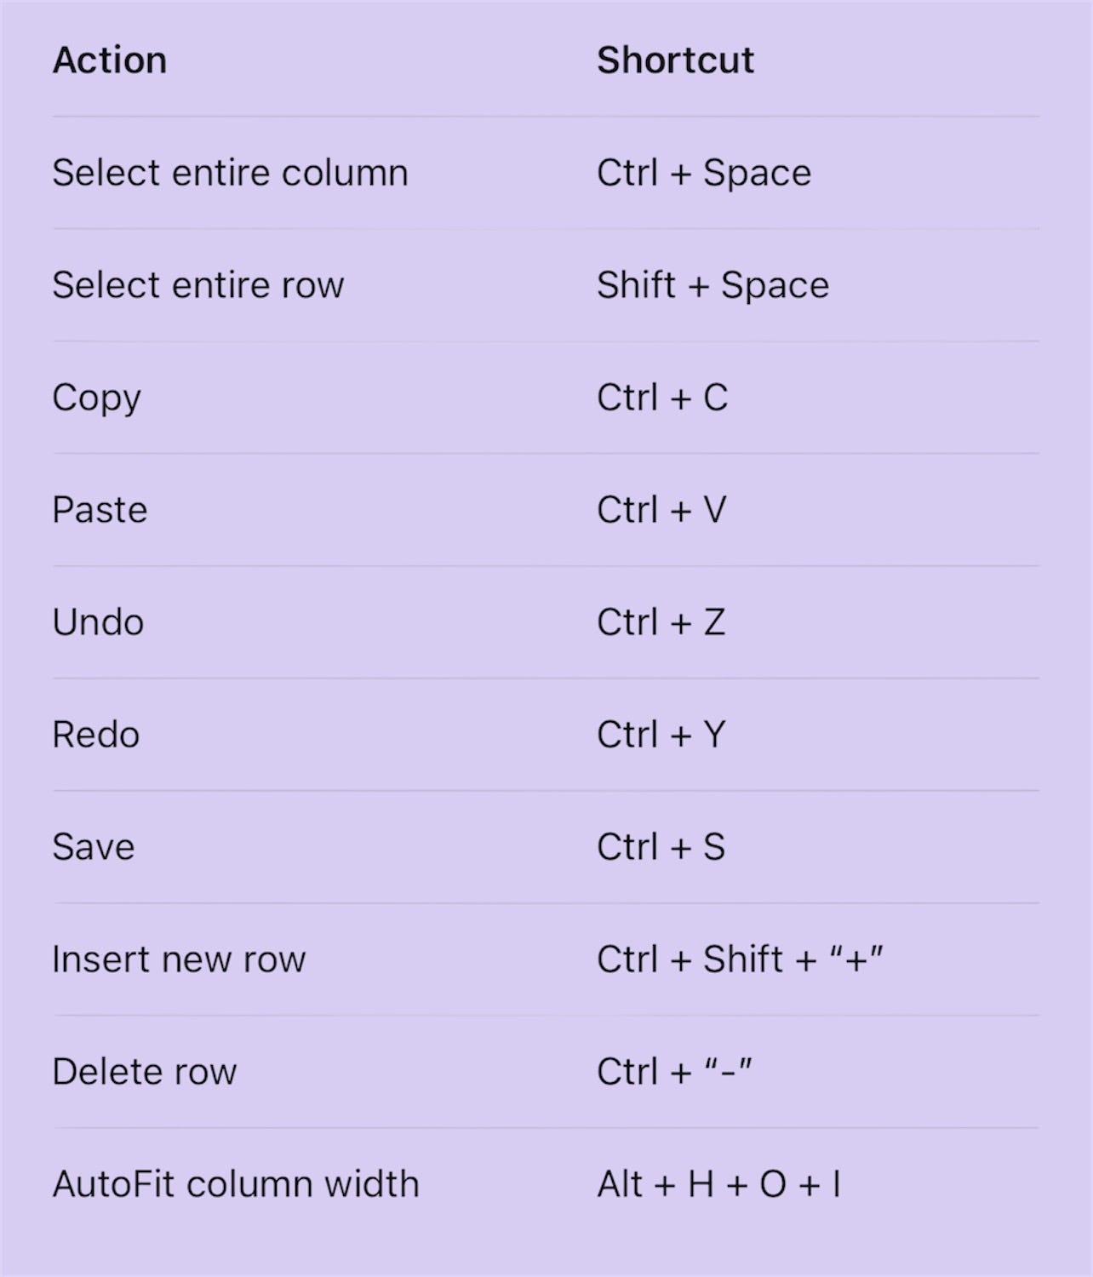The width and height of the screenshot is (1093, 1277).
Task: Click the Alt + H + O + I shortcut
Action: [x=719, y=1184]
